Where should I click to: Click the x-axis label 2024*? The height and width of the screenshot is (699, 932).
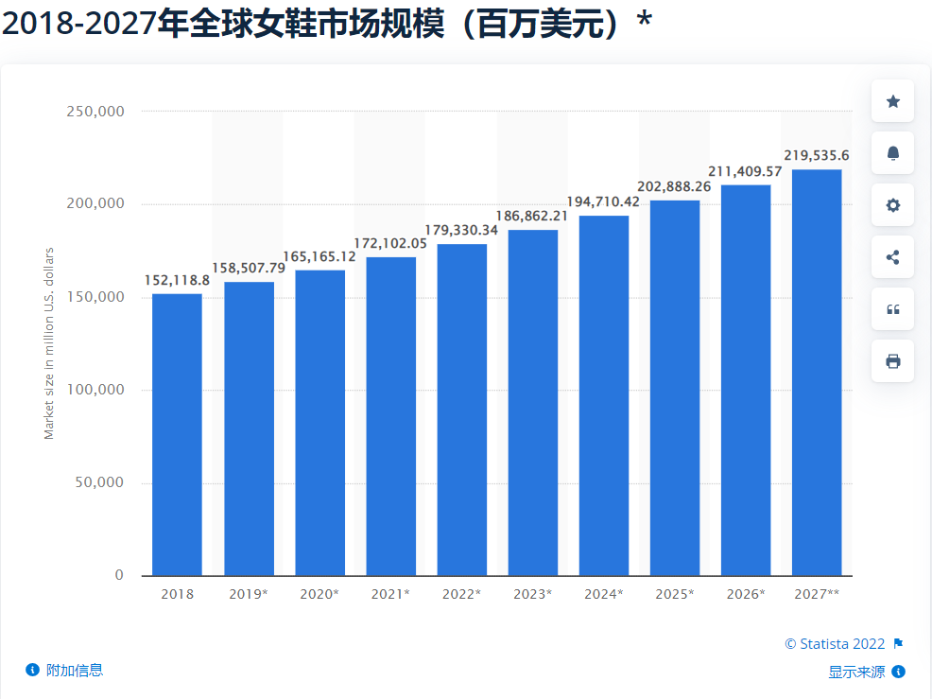point(604,594)
